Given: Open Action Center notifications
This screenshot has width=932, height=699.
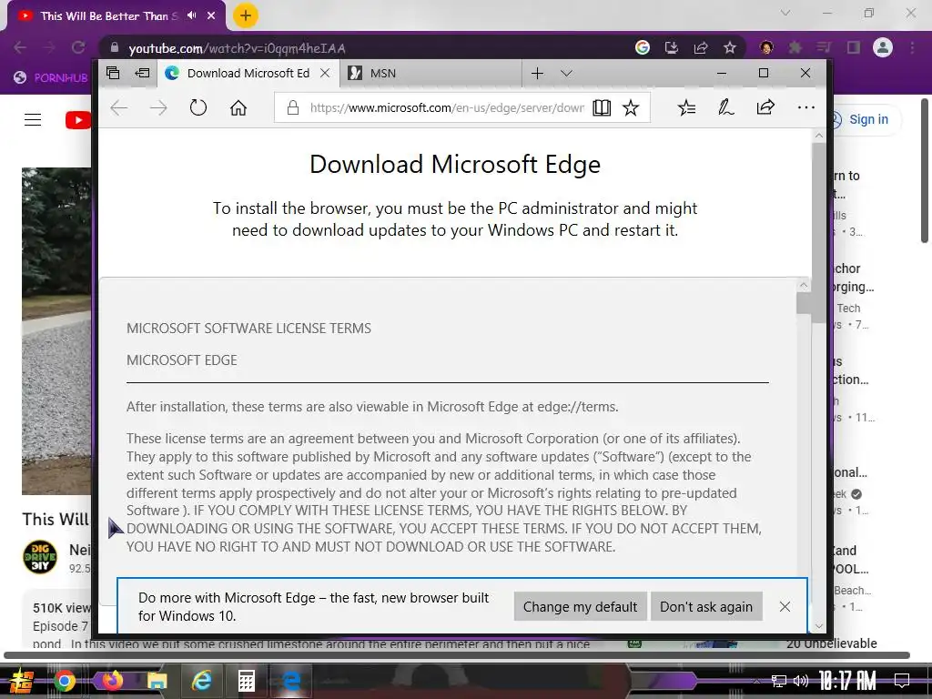Looking at the screenshot, I should click(902, 681).
